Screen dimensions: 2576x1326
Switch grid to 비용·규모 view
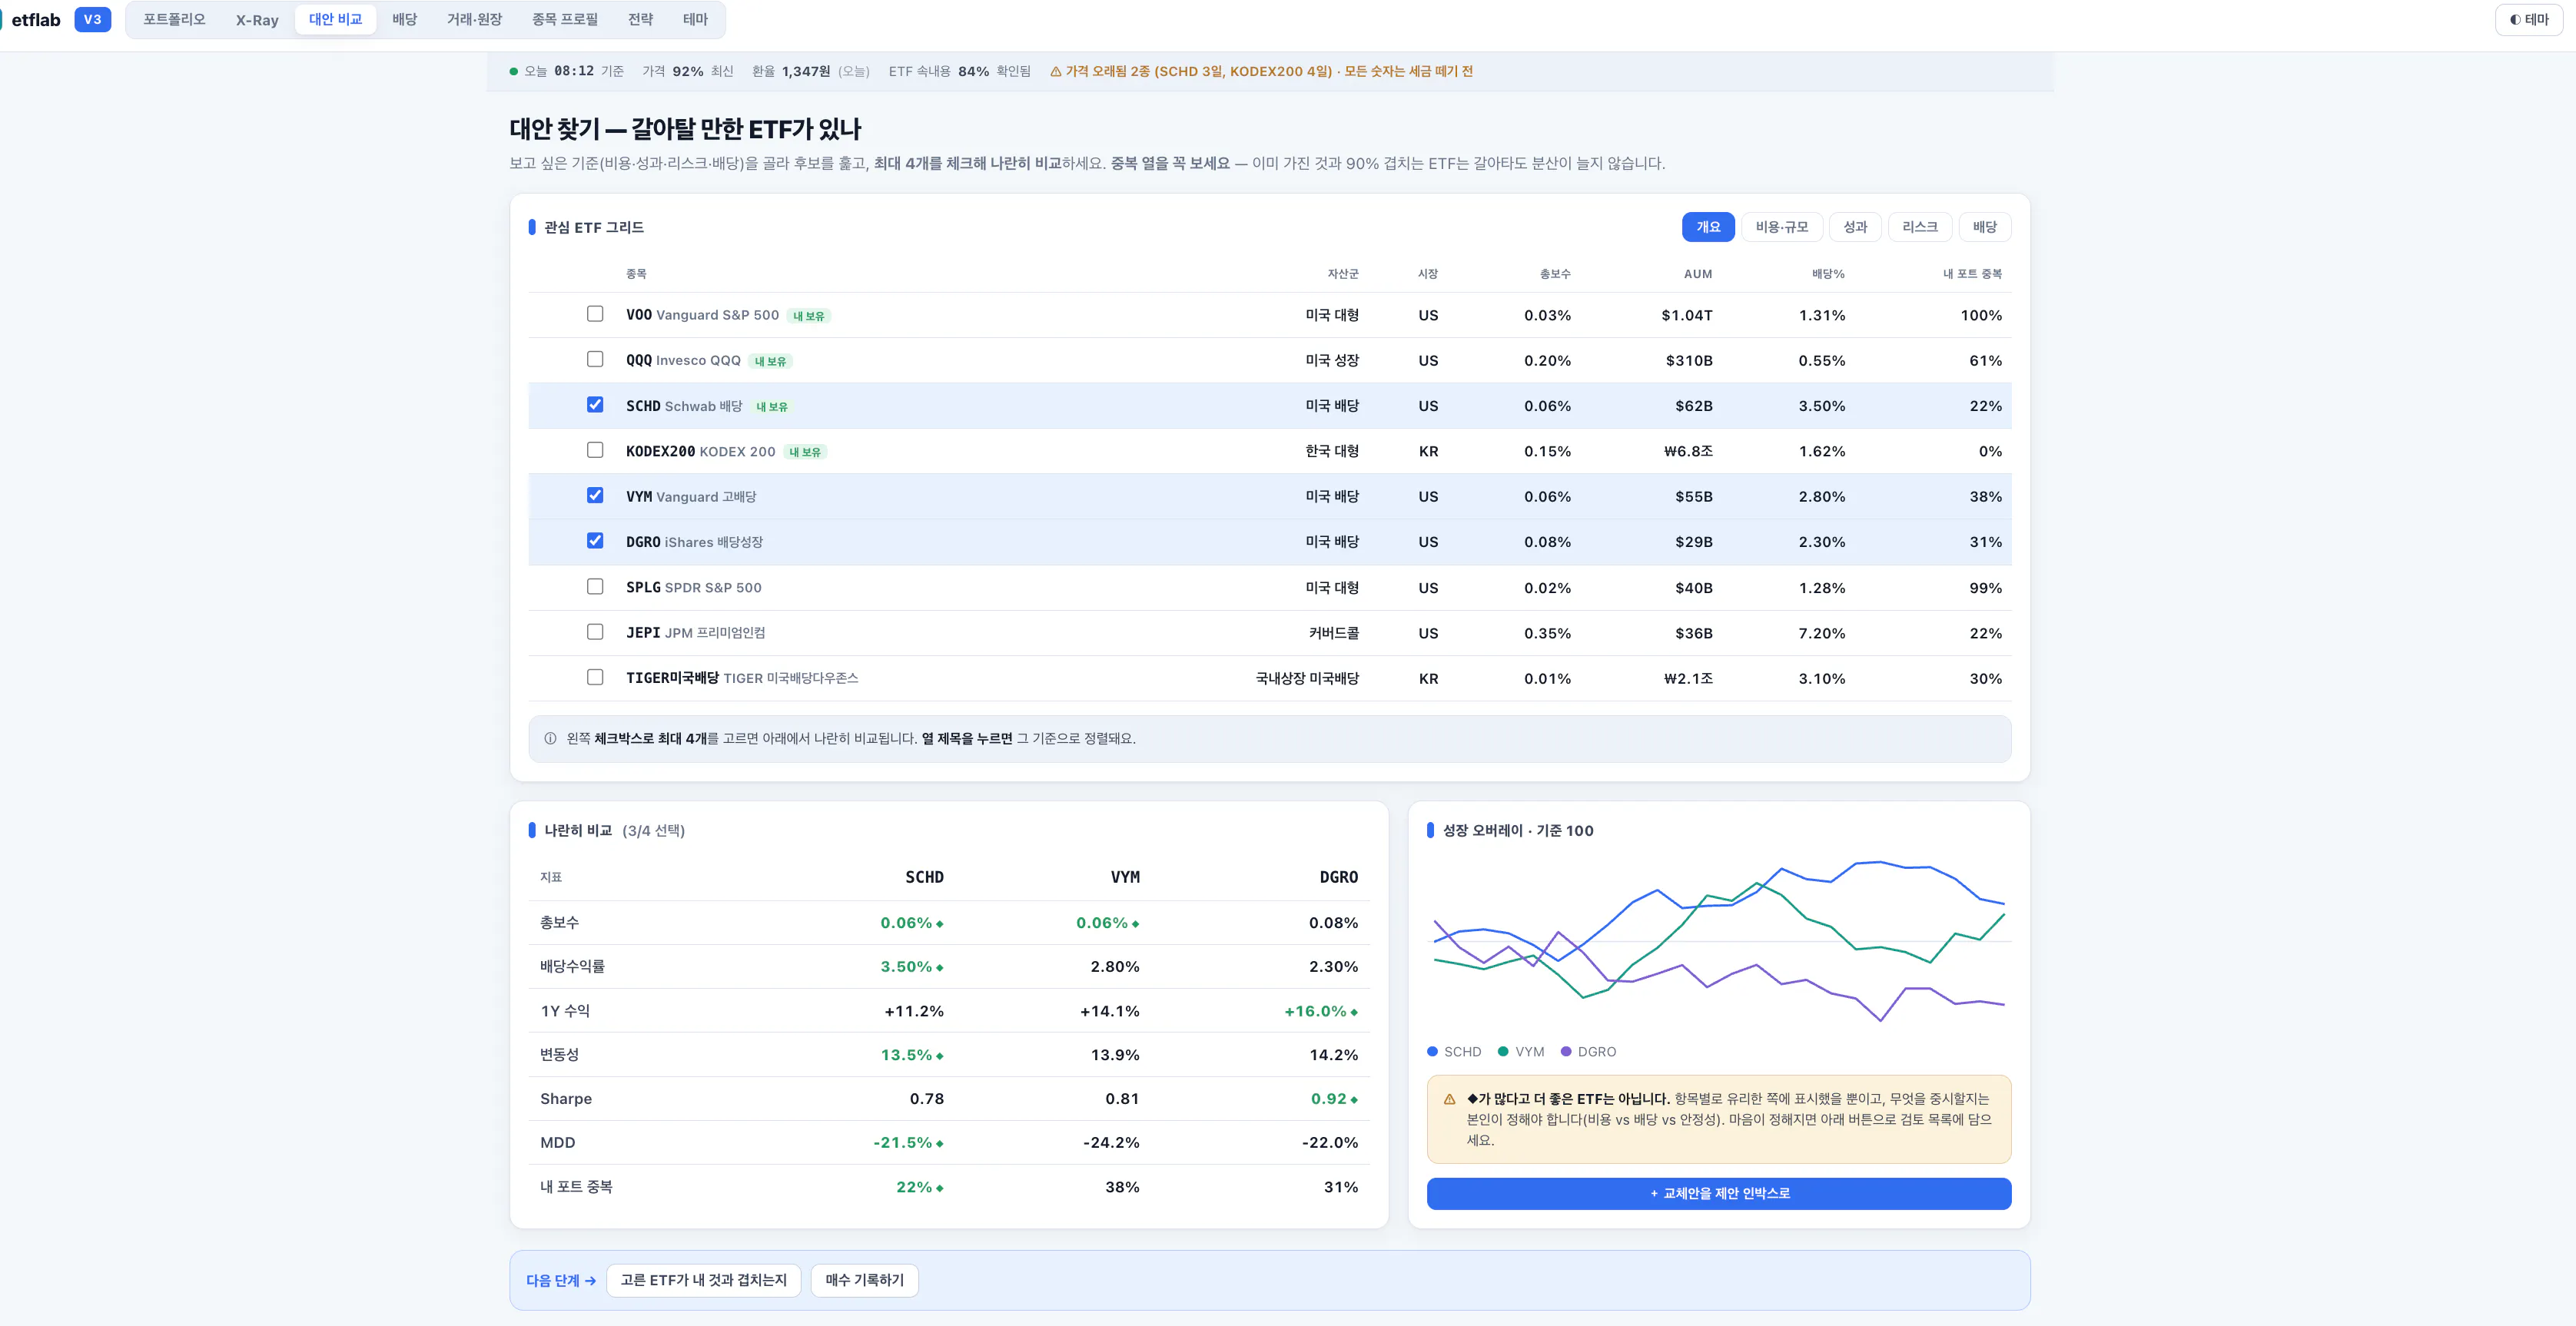click(x=1782, y=227)
